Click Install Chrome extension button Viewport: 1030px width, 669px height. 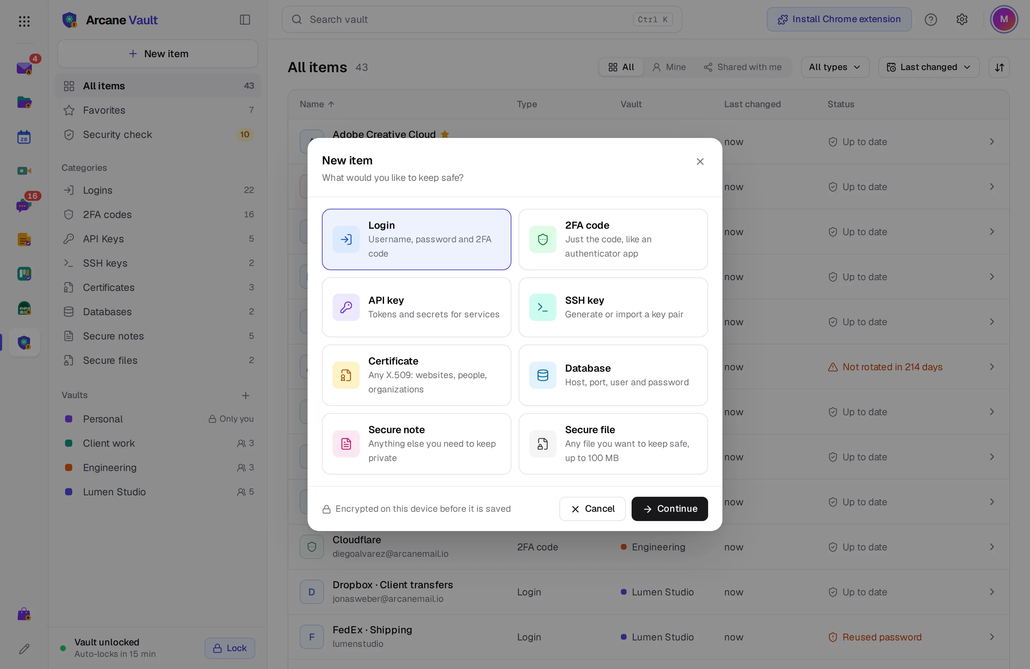tap(839, 19)
